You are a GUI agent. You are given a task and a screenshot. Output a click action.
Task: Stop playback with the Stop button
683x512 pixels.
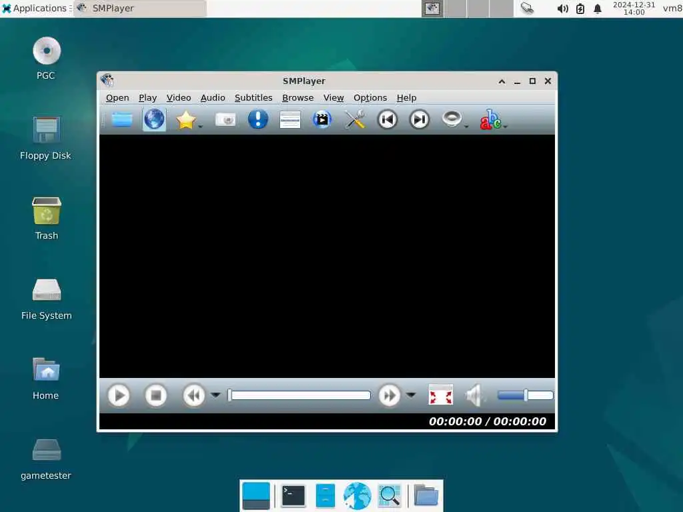[155, 395]
